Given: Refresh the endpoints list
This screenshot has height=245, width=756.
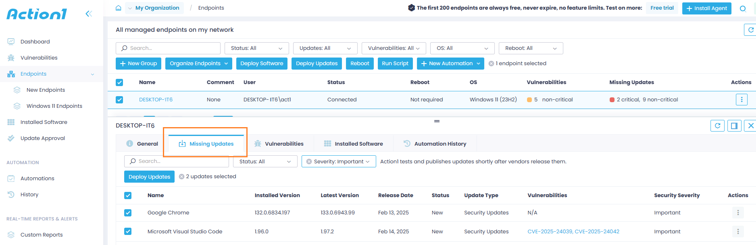Looking at the screenshot, I should point(751,30).
